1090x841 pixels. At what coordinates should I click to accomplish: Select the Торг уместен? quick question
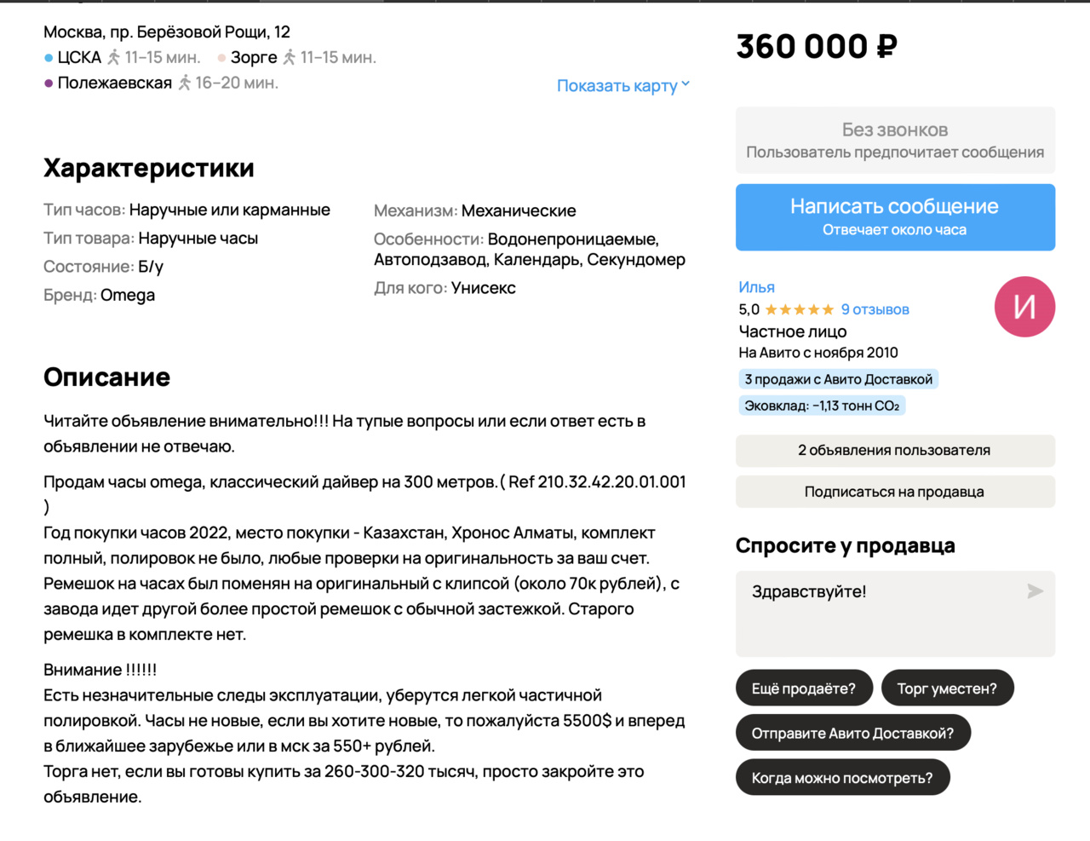tap(947, 688)
